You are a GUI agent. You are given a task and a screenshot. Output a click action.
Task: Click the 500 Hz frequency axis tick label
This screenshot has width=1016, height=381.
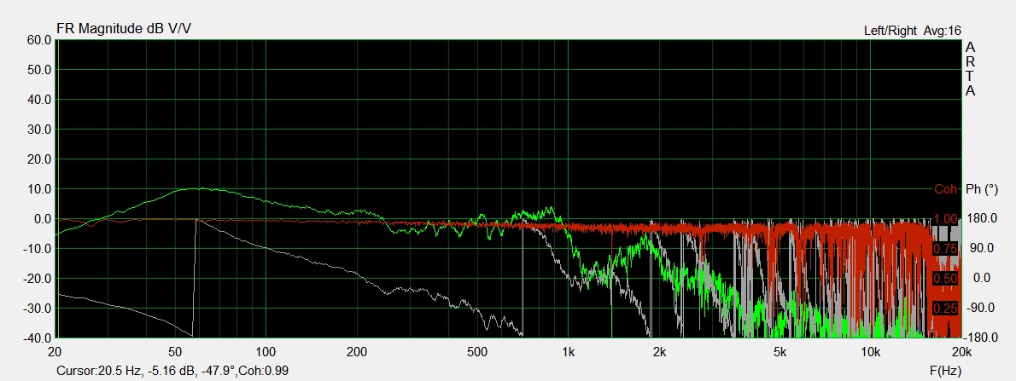click(477, 353)
